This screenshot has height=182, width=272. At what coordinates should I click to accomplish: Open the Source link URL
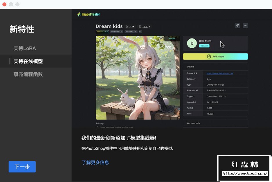(220, 73)
